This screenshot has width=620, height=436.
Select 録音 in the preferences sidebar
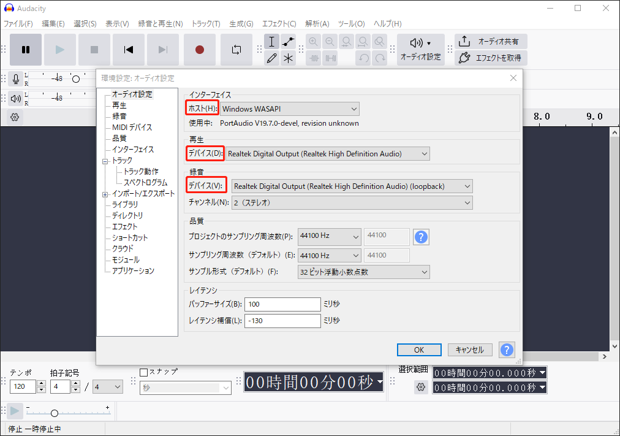118,115
